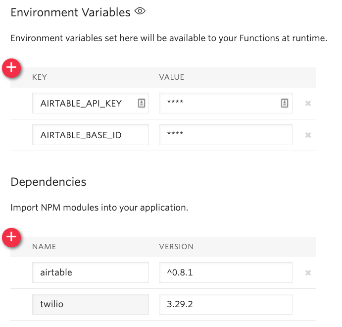This screenshot has width=342, height=327.
Task: Click the VALUE column header
Action: pyautogui.click(x=171, y=77)
